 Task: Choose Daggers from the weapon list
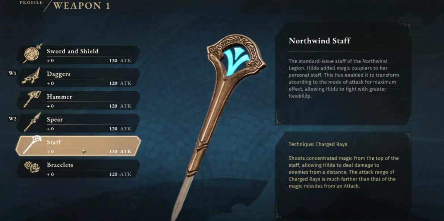[78, 78]
